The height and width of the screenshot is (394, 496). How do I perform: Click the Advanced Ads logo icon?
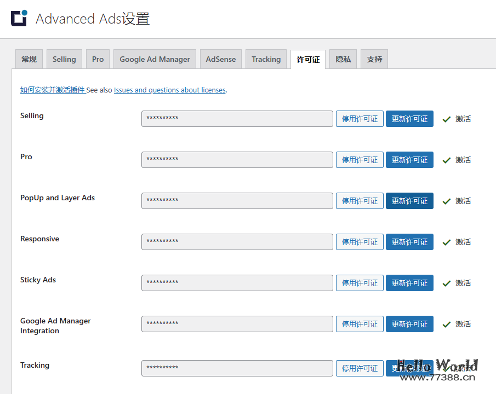19,18
